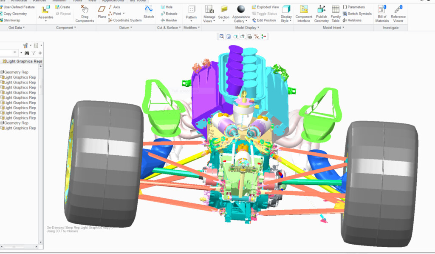Click the Assemble component icon

click(x=45, y=10)
